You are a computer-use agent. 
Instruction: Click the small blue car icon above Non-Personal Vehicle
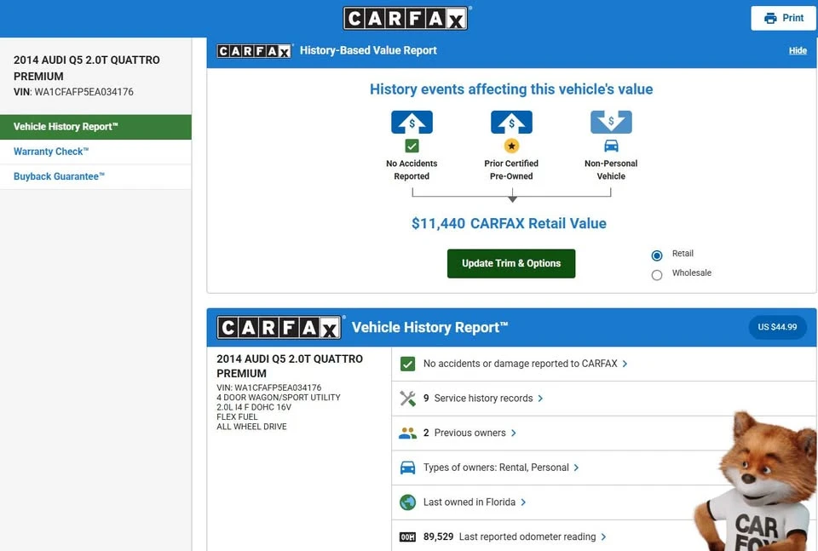pyautogui.click(x=611, y=146)
